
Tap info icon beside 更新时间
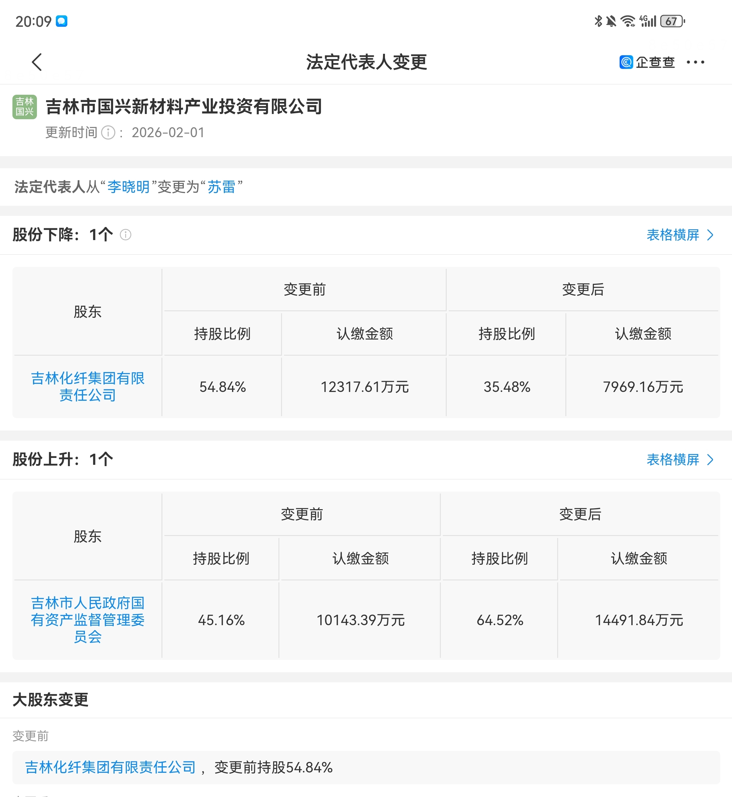[108, 133]
